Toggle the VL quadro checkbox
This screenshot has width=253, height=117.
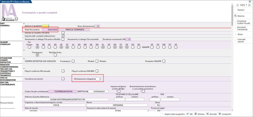coord(103,47)
